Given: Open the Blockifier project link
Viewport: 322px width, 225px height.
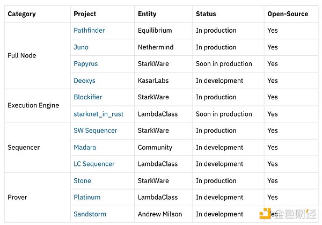Looking at the screenshot, I should pyautogui.click(x=87, y=97).
